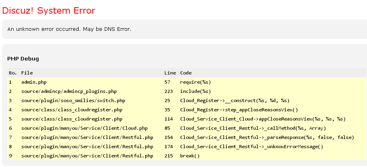Select Restful.php path in row 8
The width and height of the screenshot is (367, 167).
pyautogui.click(x=87, y=147)
